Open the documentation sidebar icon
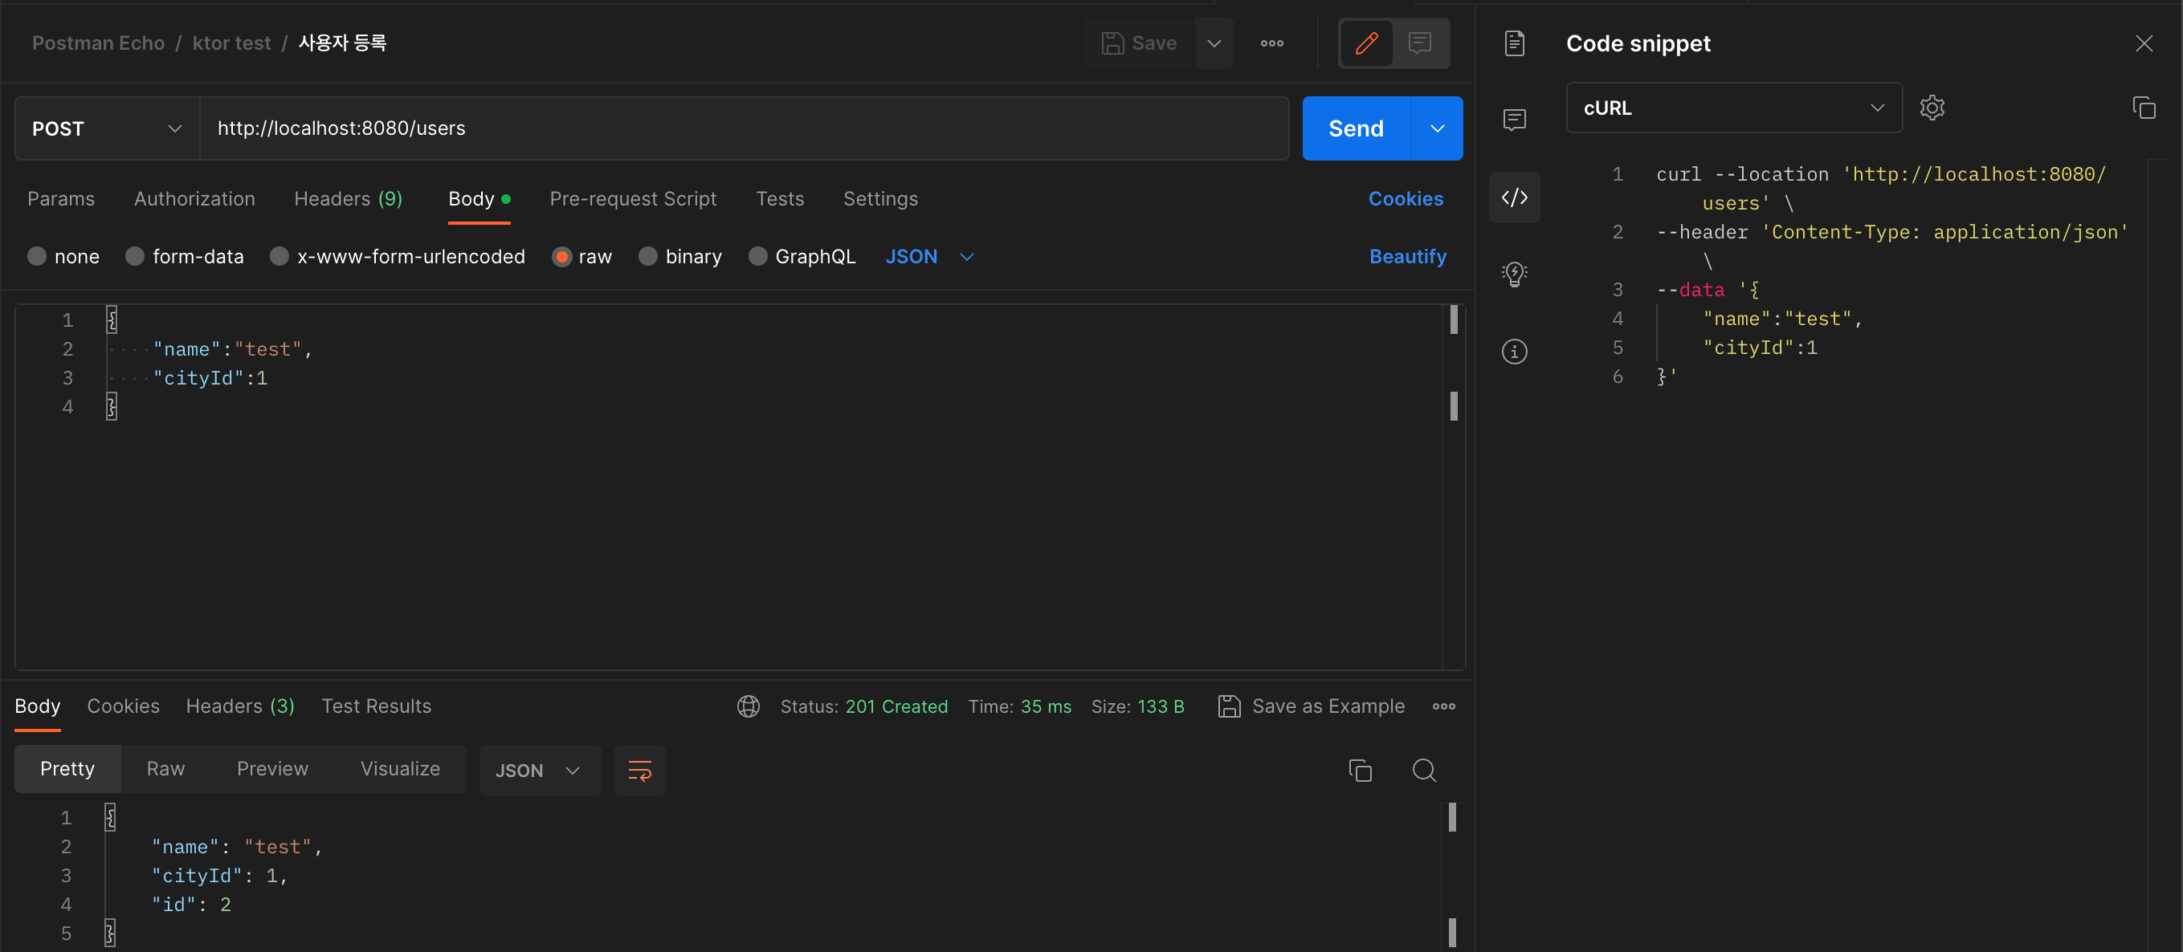Viewport: 2183px width, 952px height. (x=1513, y=43)
